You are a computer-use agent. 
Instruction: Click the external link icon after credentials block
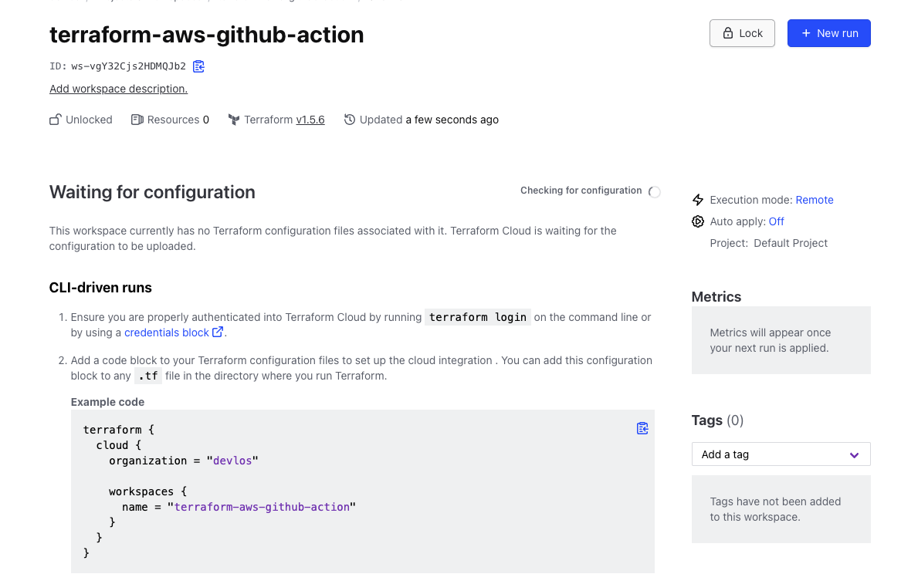[x=218, y=332]
